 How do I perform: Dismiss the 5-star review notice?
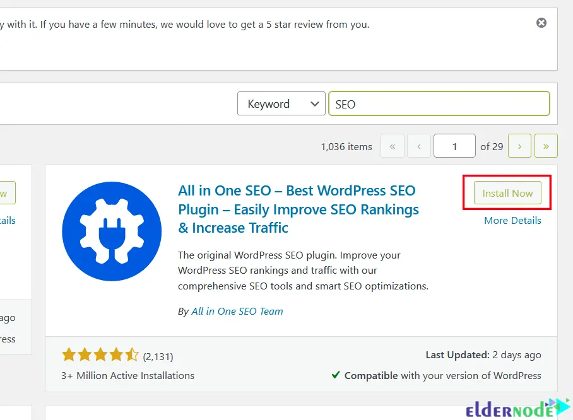541,23
